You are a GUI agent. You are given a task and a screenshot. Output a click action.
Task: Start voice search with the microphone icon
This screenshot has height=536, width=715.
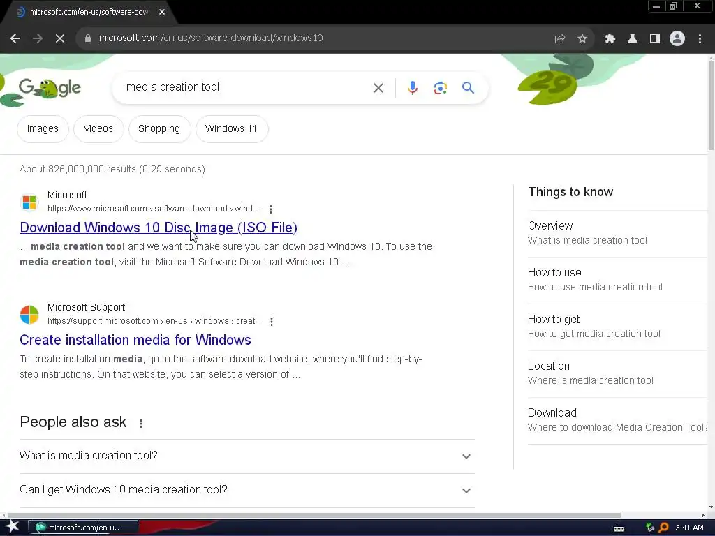[x=412, y=88]
